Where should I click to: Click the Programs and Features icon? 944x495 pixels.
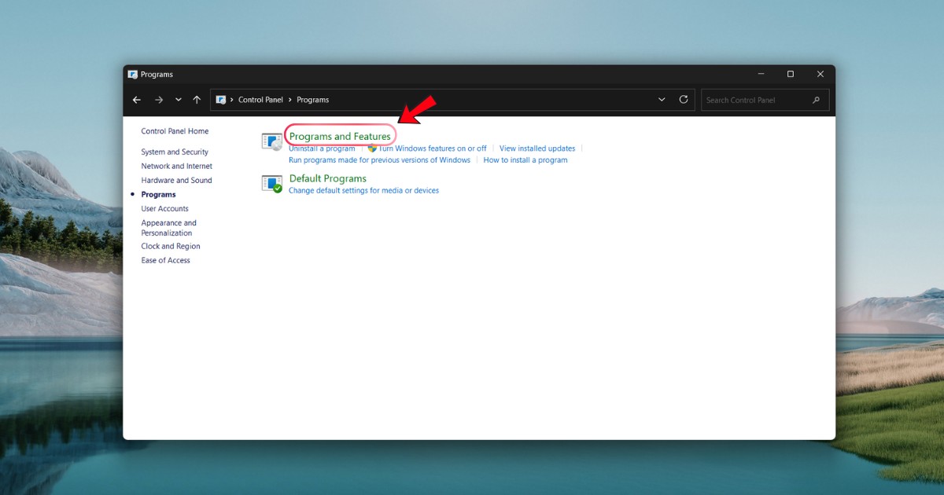click(271, 141)
